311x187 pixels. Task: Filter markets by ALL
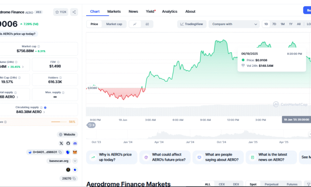(x=208, y=184)
